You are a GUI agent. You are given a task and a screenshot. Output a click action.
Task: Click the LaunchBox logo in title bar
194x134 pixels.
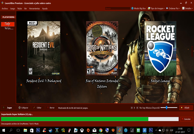pos(2,3)
